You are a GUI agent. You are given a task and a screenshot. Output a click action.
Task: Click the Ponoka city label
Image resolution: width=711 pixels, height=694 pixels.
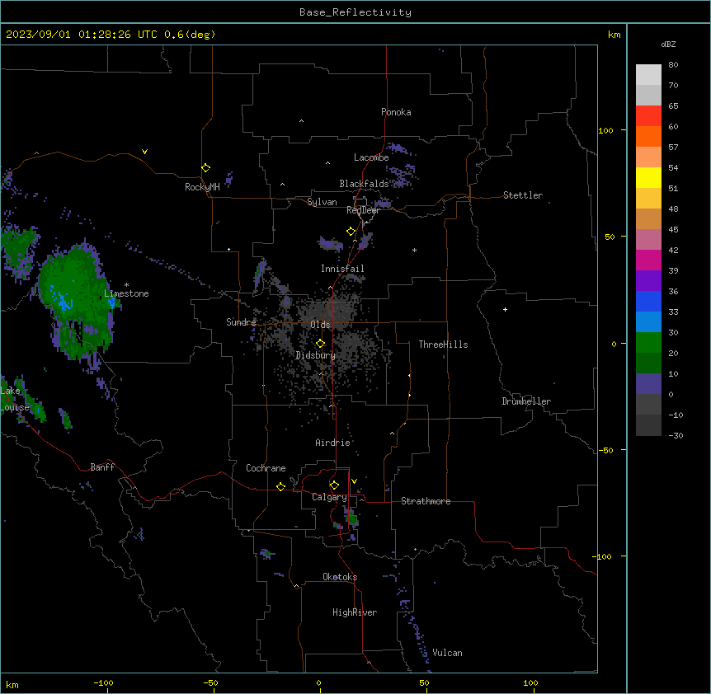pyautogui.click(x=396, y=112)
